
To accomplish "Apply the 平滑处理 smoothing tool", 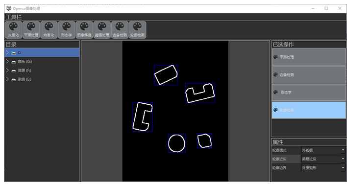I will 31,30.
